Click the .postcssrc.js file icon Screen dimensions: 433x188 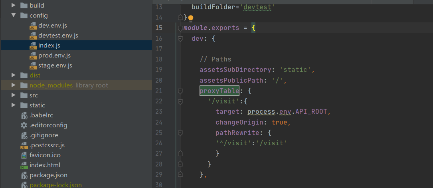[24, 145]
